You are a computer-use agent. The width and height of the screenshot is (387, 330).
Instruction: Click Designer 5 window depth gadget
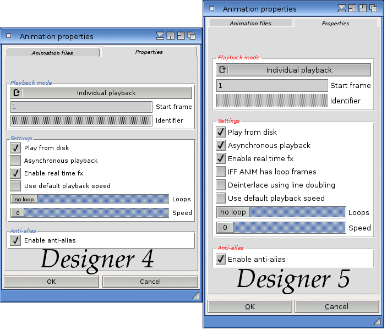(373, 8)
